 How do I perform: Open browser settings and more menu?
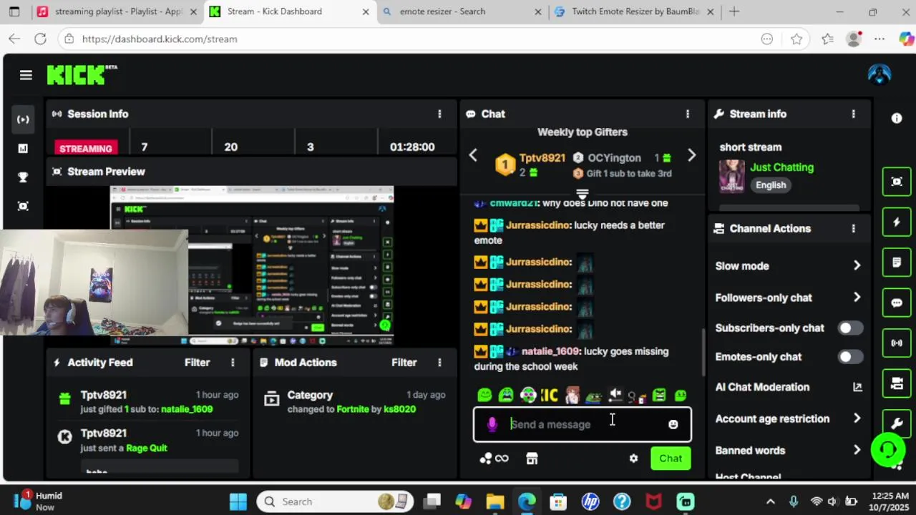[x=880, y=39]
